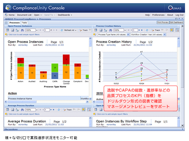Click the save icon in the Average Process Duration toolbar
The width and height of the screenshot is (189, 141).
pos(12,110)
